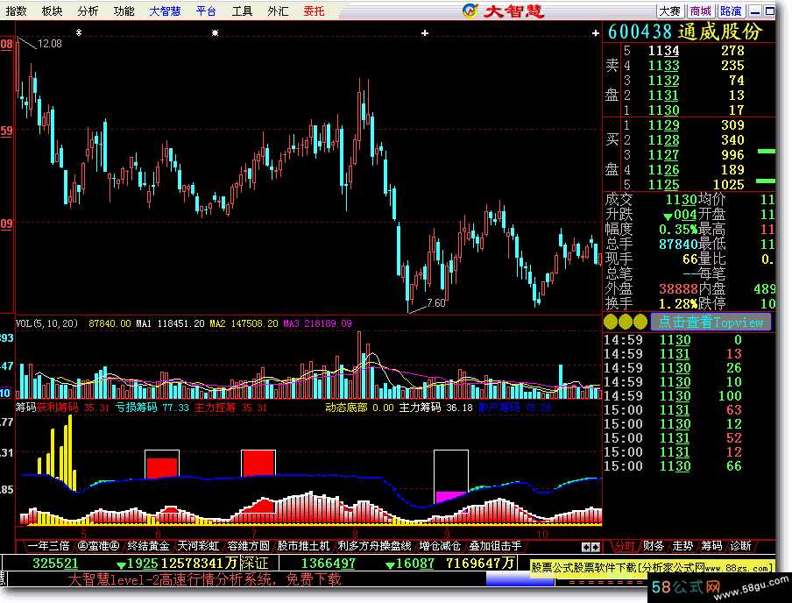Click the first snowflake event marker on chart
The image size is (792, 603).
coord(79,32)
